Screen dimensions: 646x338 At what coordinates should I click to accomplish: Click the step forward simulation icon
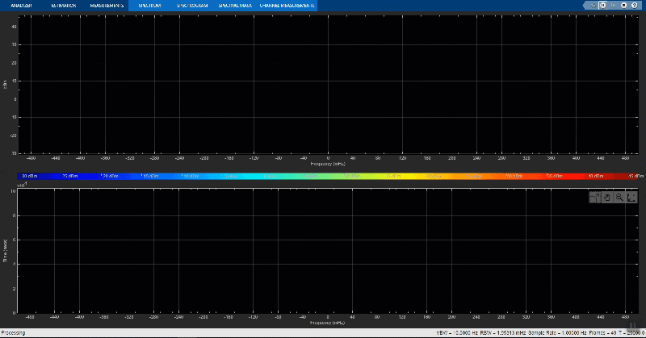point(613,6)
